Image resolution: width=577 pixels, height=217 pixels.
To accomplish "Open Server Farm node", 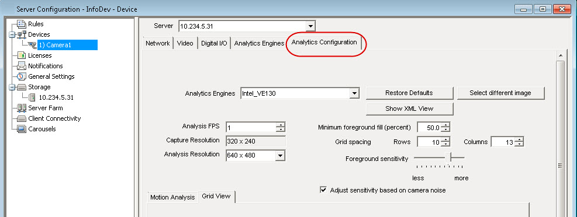I will [45, 108].
